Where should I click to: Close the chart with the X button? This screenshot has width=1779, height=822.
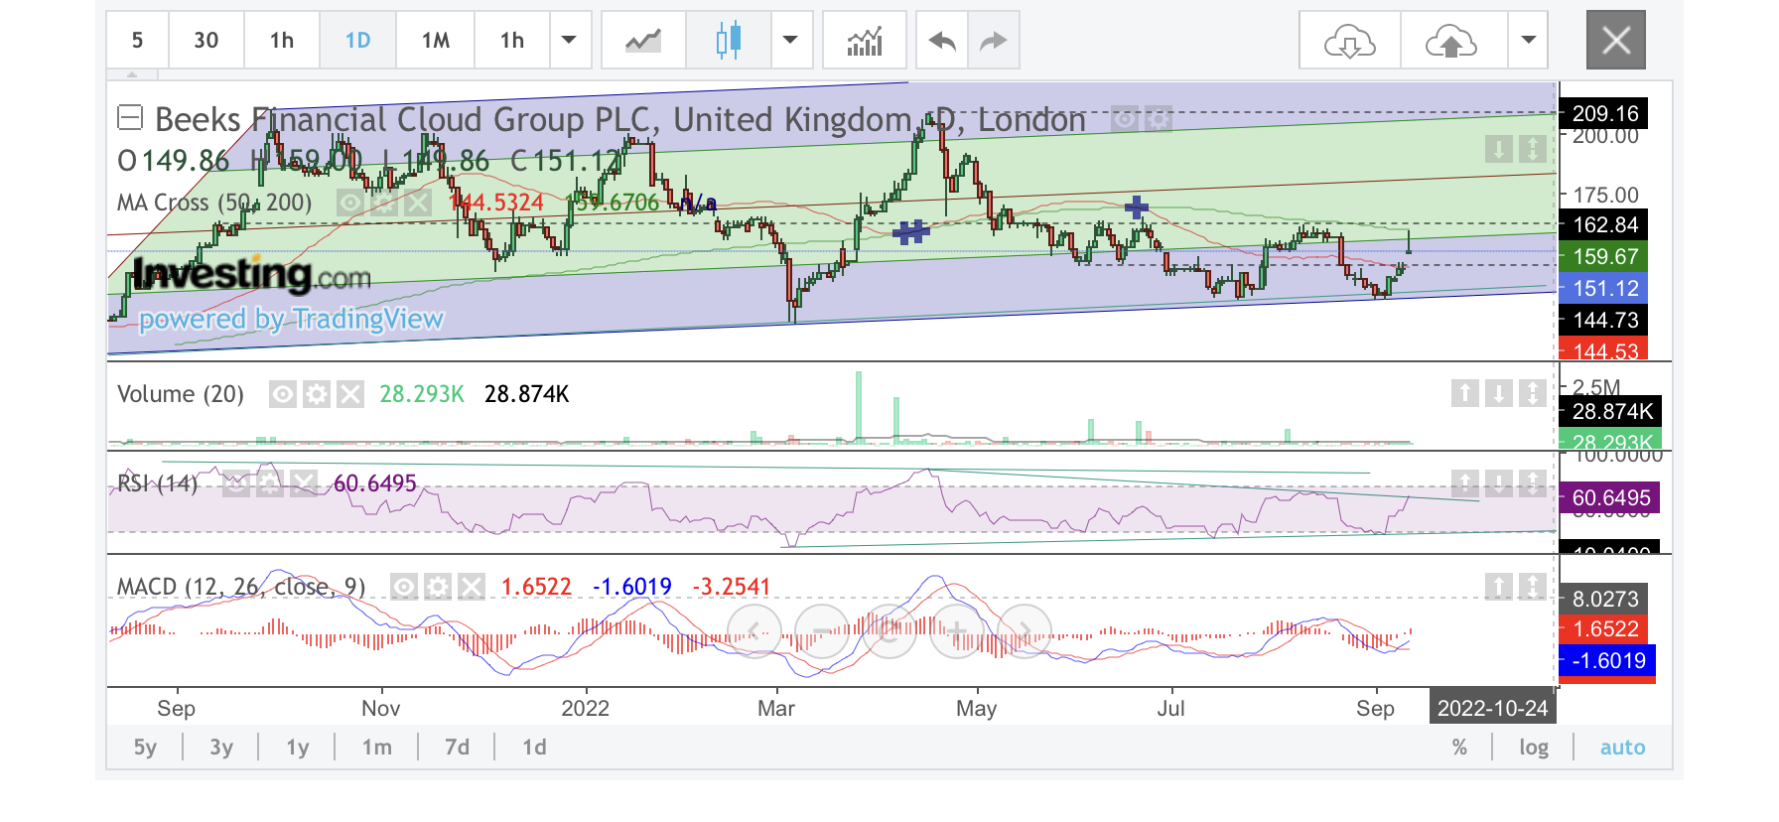(1616, 40)
